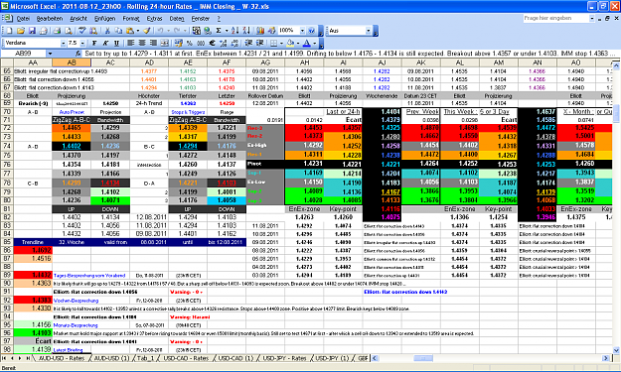Click the Paste clipboard icon
The image size is (621, 372).
130,31
